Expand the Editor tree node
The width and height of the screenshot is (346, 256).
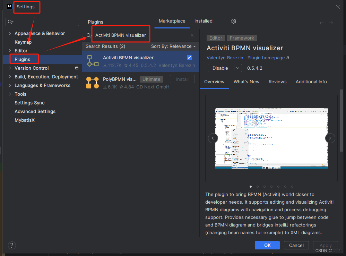[10, 51]
